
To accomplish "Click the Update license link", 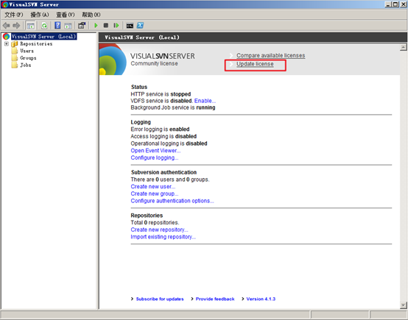I will pos(255,64).
